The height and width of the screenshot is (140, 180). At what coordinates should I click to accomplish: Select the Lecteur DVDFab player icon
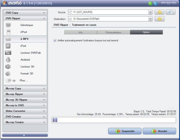click(x=8, y=53)
